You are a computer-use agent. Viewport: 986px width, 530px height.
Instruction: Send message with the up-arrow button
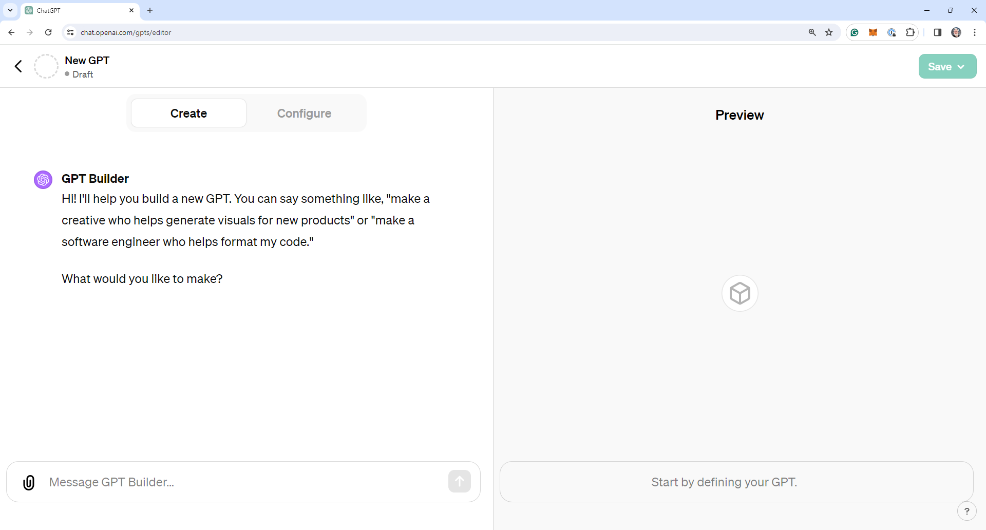point(460,482)
